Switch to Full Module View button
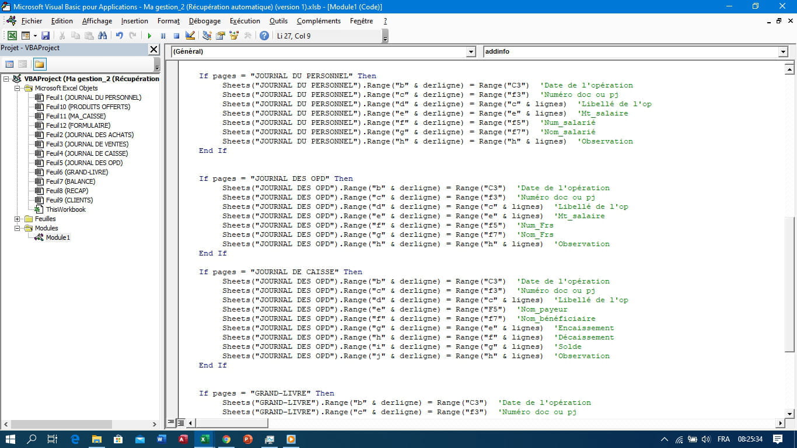This screenshot has width=797, height=448. click(180, 422)
